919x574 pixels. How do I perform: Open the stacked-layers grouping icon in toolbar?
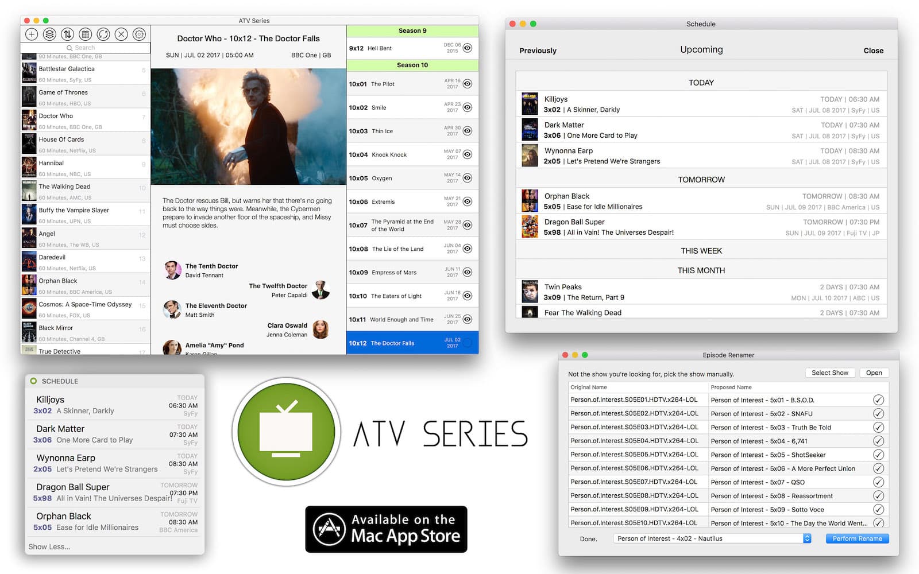click(x=50, y=34)
